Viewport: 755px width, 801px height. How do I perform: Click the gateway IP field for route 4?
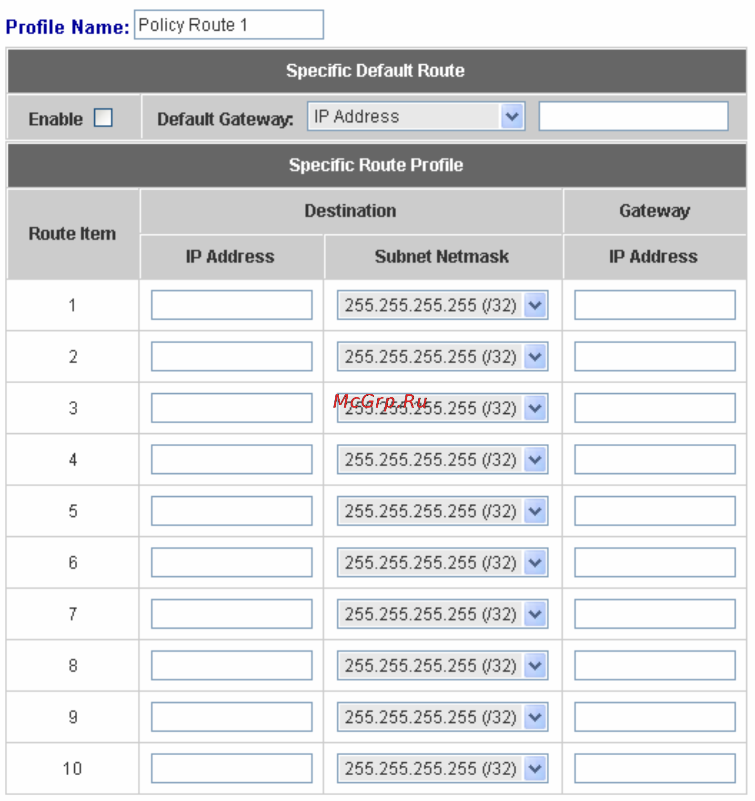point(654,459)
